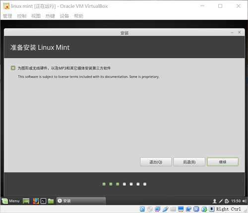
Task: Maximize the VirtualBox window
Action: point(220,6)
